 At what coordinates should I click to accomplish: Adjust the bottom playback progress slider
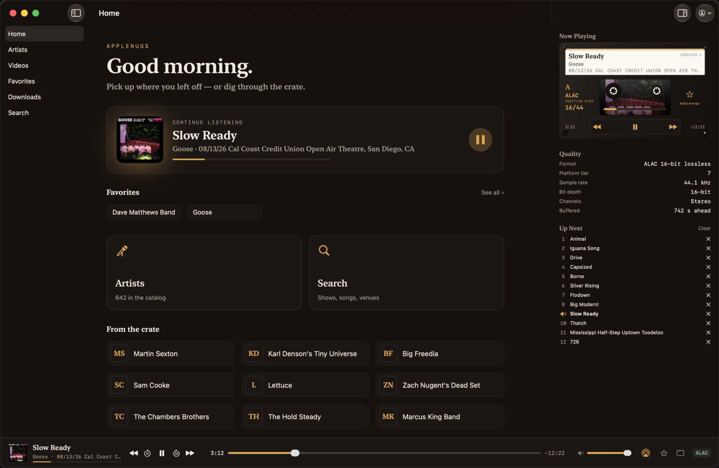[x=384, y=453]
